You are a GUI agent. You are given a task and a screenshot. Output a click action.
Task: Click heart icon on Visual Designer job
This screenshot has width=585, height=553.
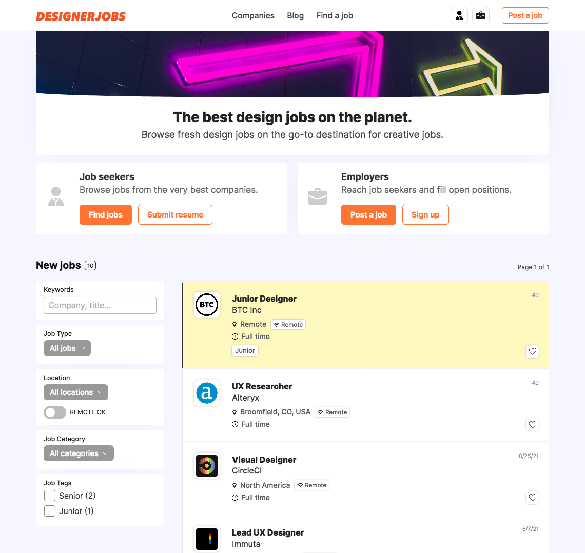point(532,498)
